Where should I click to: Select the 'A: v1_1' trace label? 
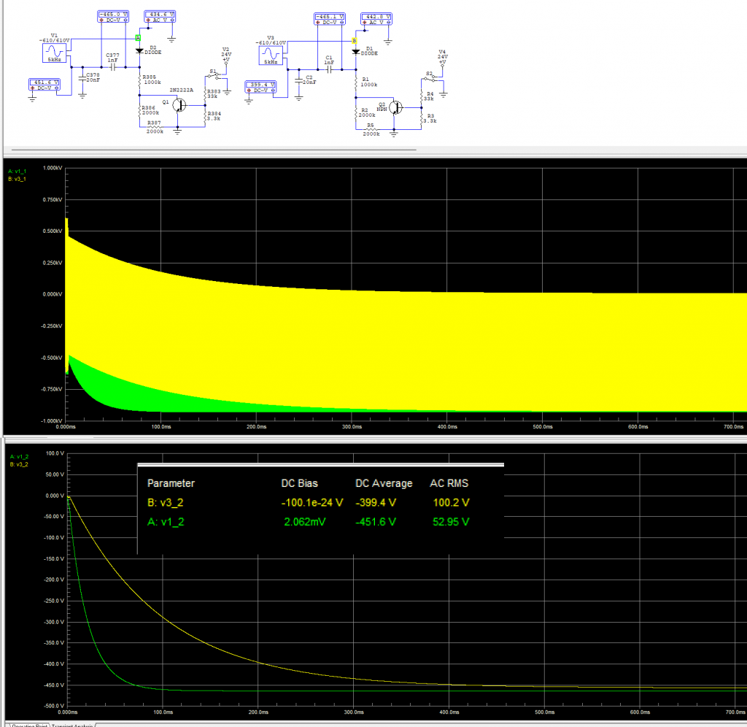coord(18,171)
